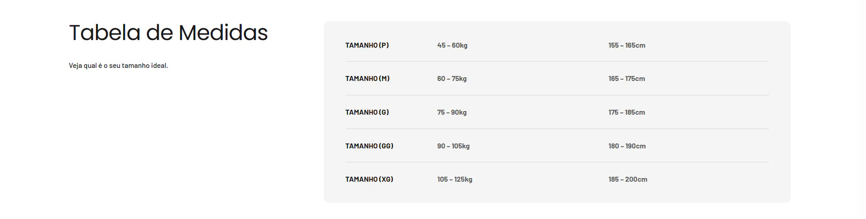Click the divider line below the TAMANHO (G) row
The width and height of the screenshot is (866, 219).
pyautogui.click(x=557, y=129)
